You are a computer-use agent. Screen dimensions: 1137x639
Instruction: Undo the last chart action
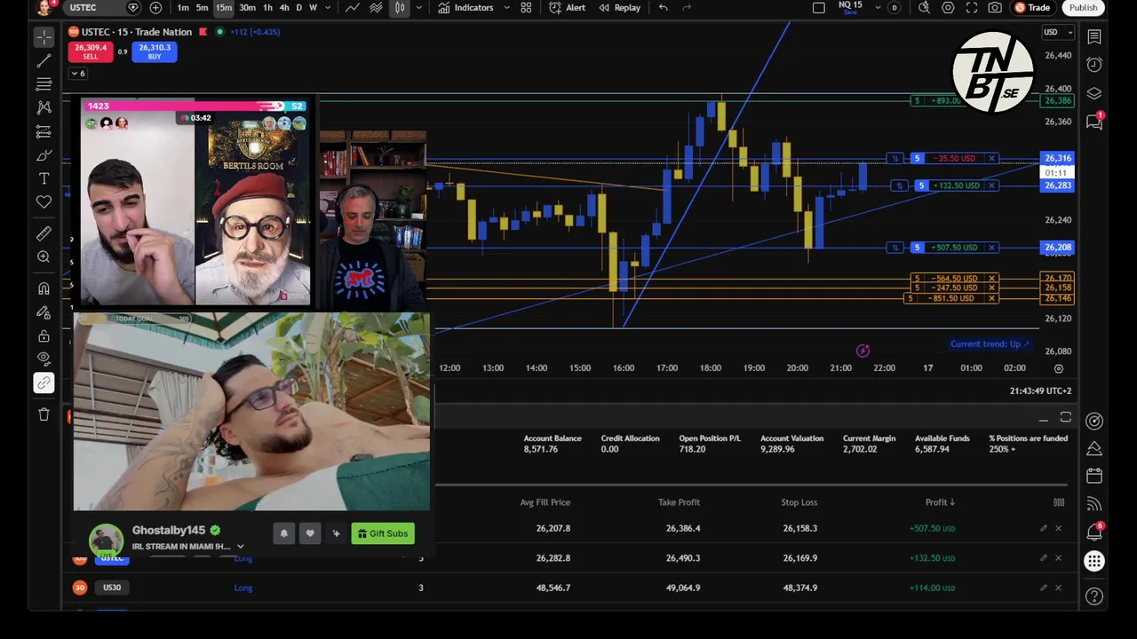tap(664, 8)
